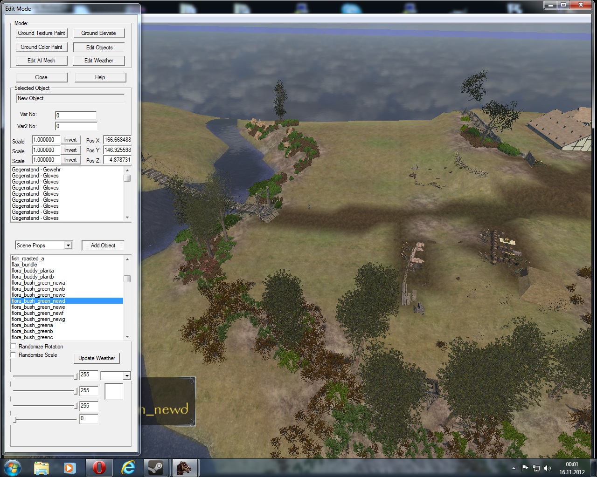Select flora_bush_greena in the list
The width and height of the screenshot is (597, 477).
coord(67,325)
